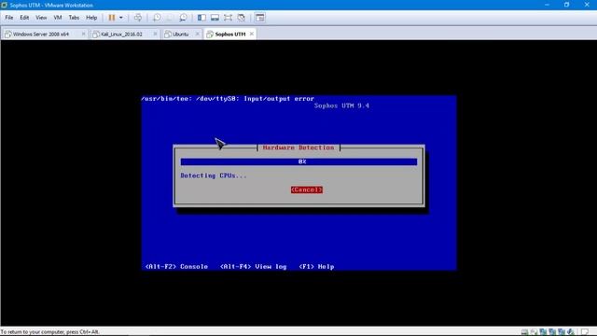Click the tee Input/output error message line

click(x=228, y=99)
